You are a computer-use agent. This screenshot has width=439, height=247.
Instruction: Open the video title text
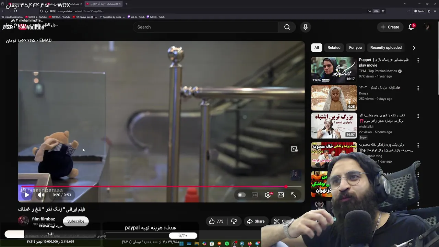point(51,209)
